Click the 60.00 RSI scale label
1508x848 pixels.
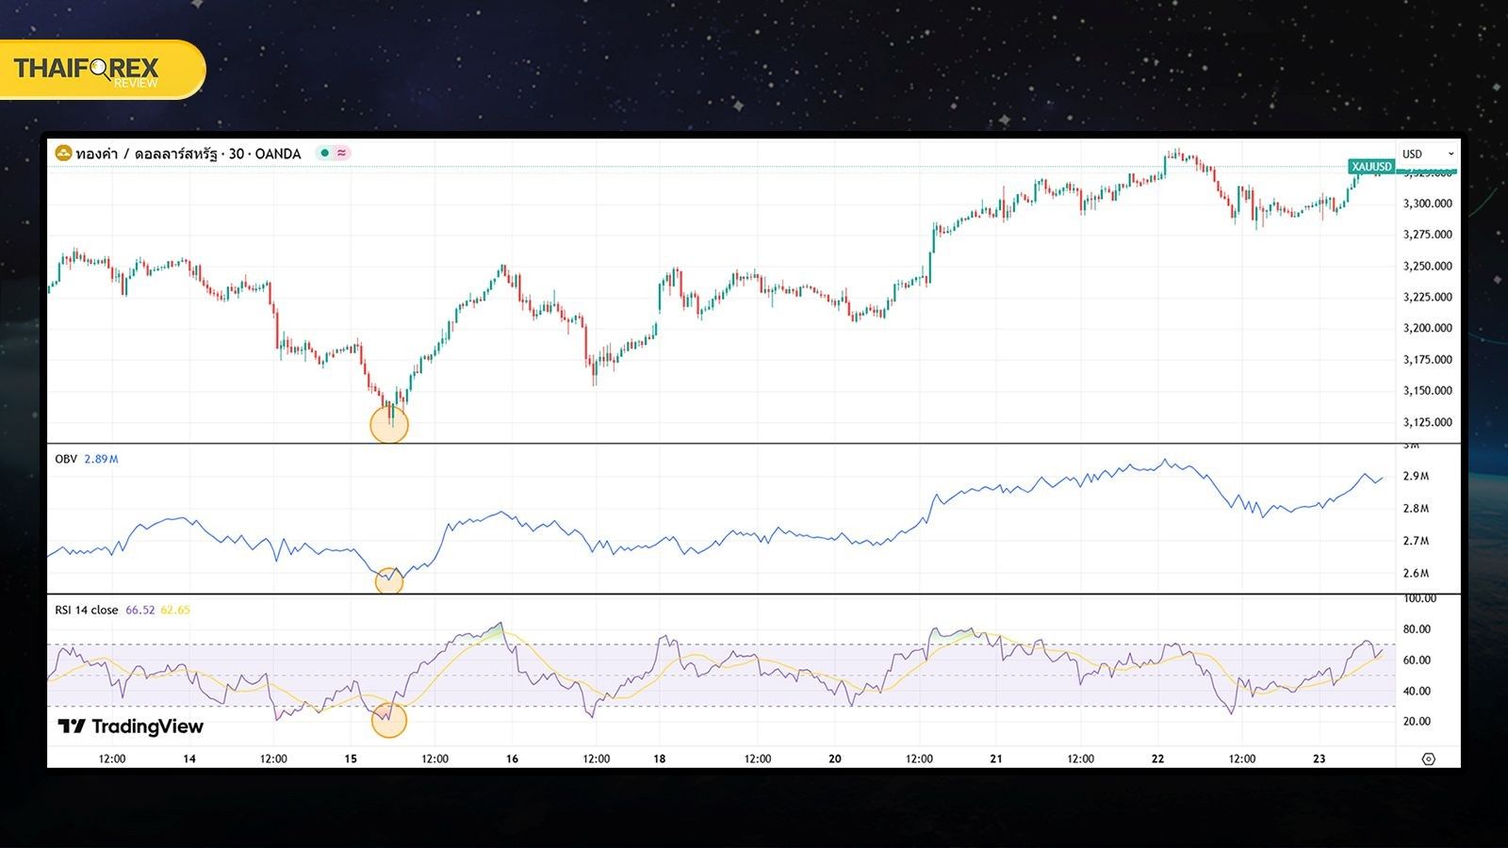click(1417, 660)
